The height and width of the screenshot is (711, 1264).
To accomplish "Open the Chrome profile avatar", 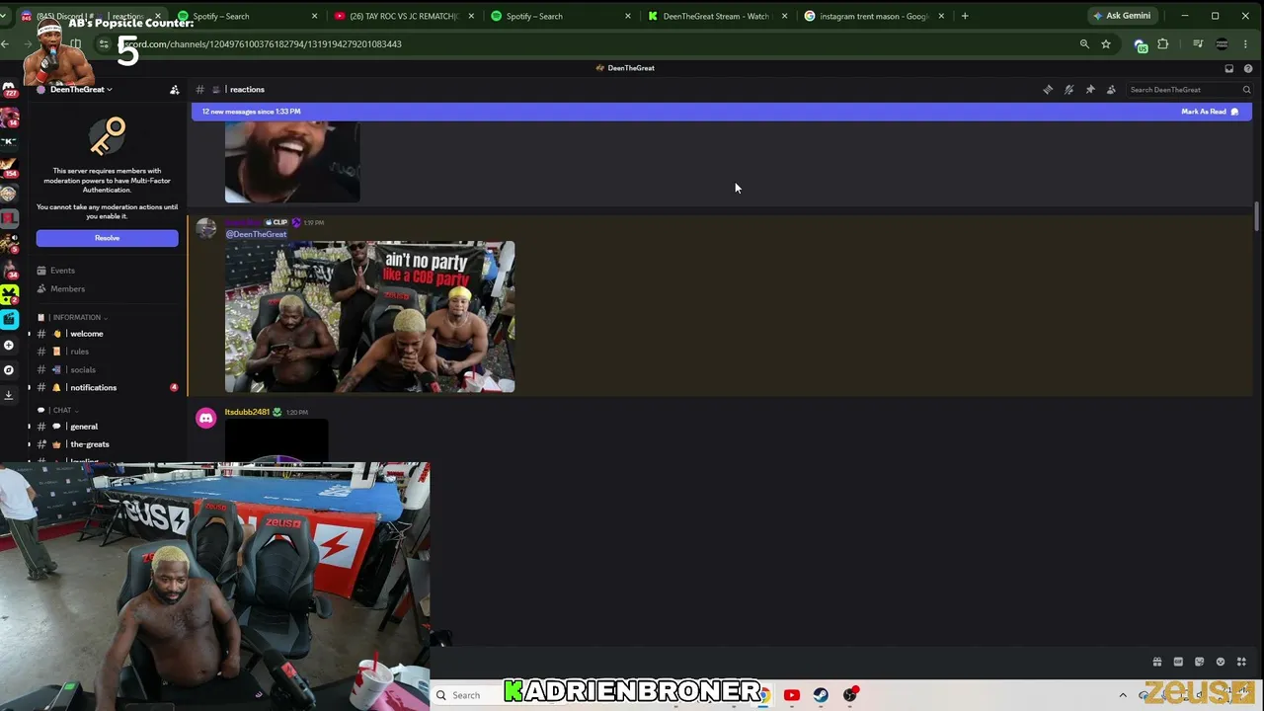I will [x=1222, y=43].
